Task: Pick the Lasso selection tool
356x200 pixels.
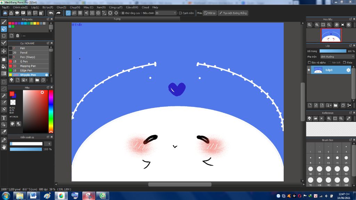Action: coord(4,89)
